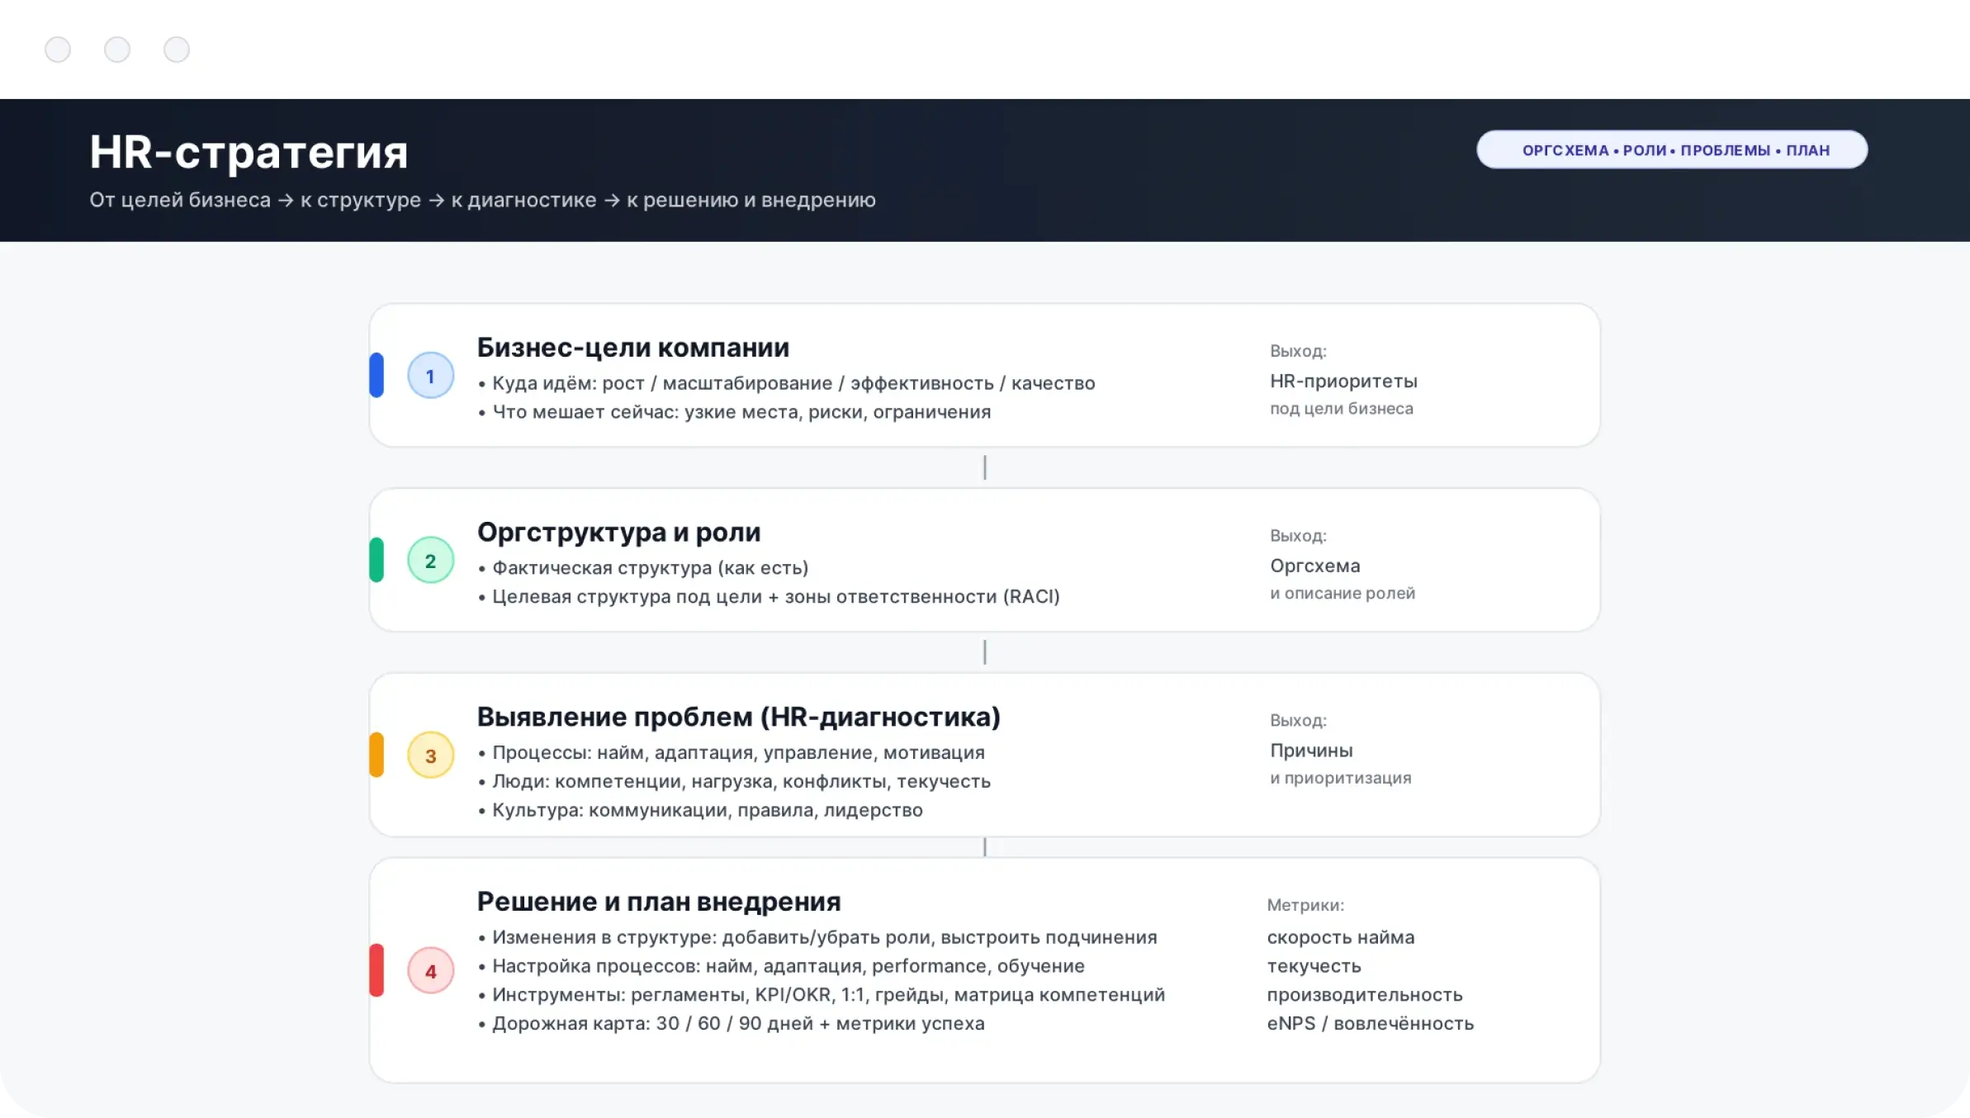Click the blue accent bar on card 1

point(376,376)
